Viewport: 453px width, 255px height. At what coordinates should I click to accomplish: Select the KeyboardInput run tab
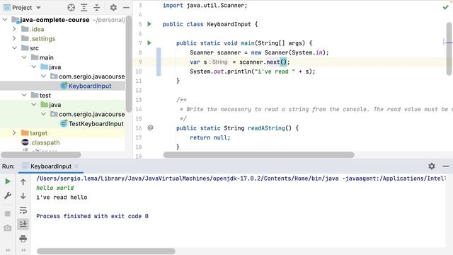pos(51,166)
